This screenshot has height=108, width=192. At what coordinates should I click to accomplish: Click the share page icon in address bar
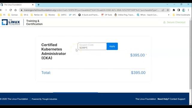tap(163, 10)
